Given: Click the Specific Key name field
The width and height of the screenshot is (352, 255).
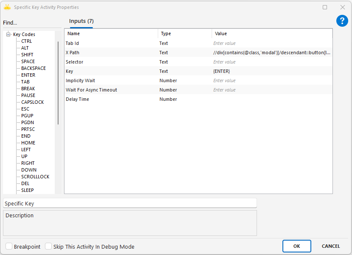Looking at the screenshot, I should (130, 203).
